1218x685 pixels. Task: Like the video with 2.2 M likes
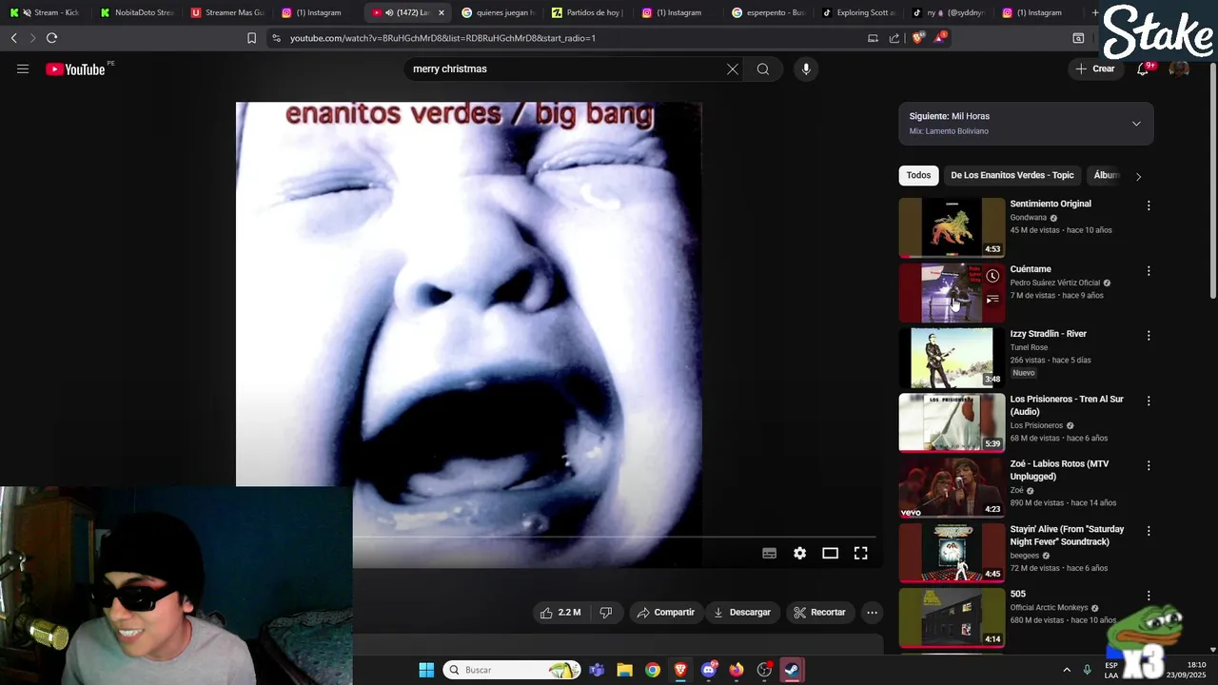click(x=560, y=612)
